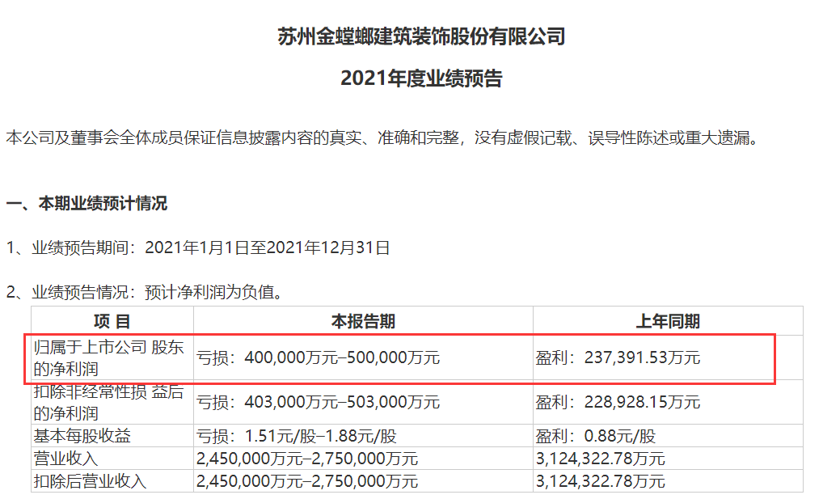This screenshot has height=499, width=823.
Task: Click the cell 亏损：403,000万元–503,000万元
Action: pyautogui.click(x=318, y=402)
